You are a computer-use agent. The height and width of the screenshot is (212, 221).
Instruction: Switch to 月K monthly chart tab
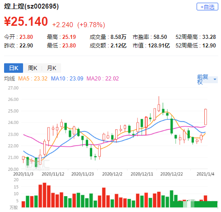52,68
